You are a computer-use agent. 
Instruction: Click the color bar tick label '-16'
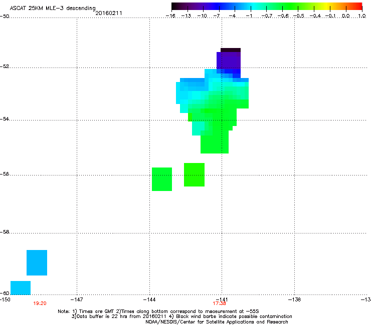pyautogui.click(x=170, y=16)
